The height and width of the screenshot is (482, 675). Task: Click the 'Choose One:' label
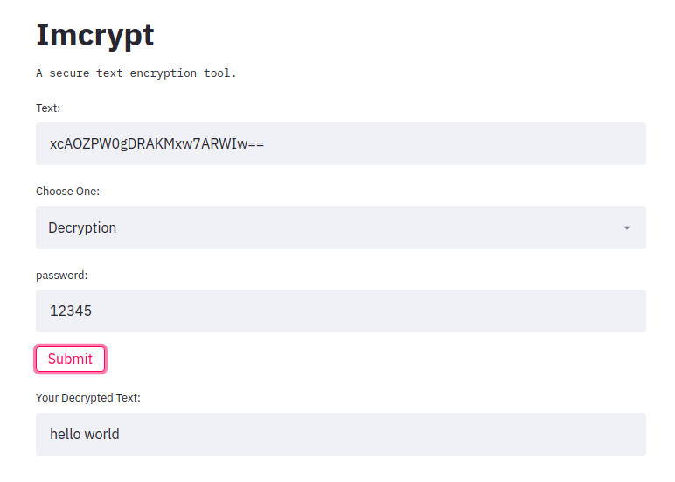[x=67, y=192]
